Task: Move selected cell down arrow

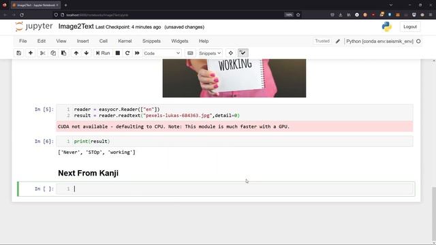Action: click(87, 53)
